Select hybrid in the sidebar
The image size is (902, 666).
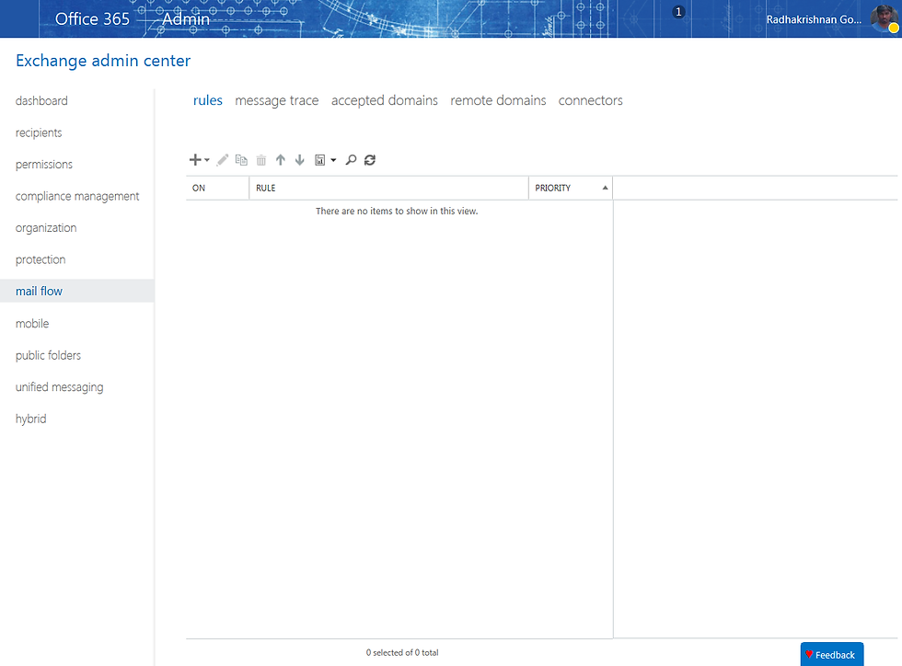31,419
